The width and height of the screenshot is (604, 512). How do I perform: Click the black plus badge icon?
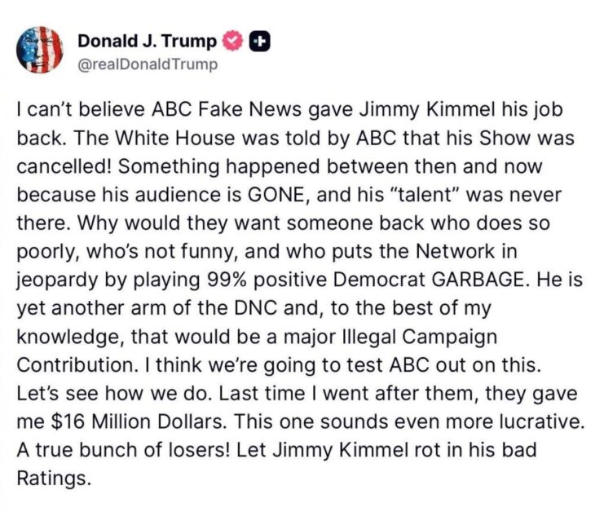260,42
